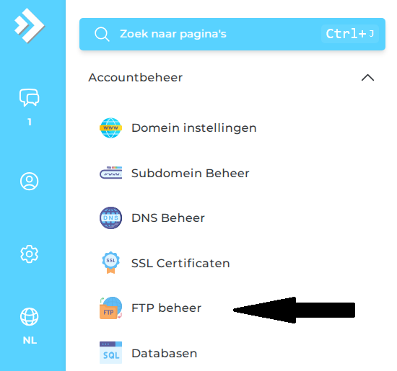This screenshot has width=397, height=371.
Task: Open settings gear icon in sidebar
Action: tap(30, 254)
